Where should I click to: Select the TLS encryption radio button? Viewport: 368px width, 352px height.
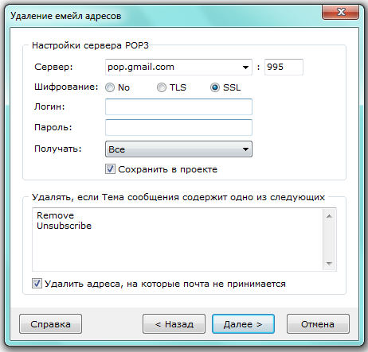[162, 87]
